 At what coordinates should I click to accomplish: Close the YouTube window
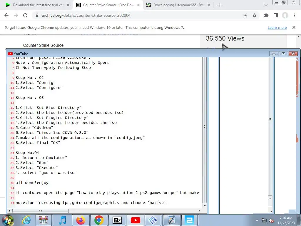(x=293, y=54)
